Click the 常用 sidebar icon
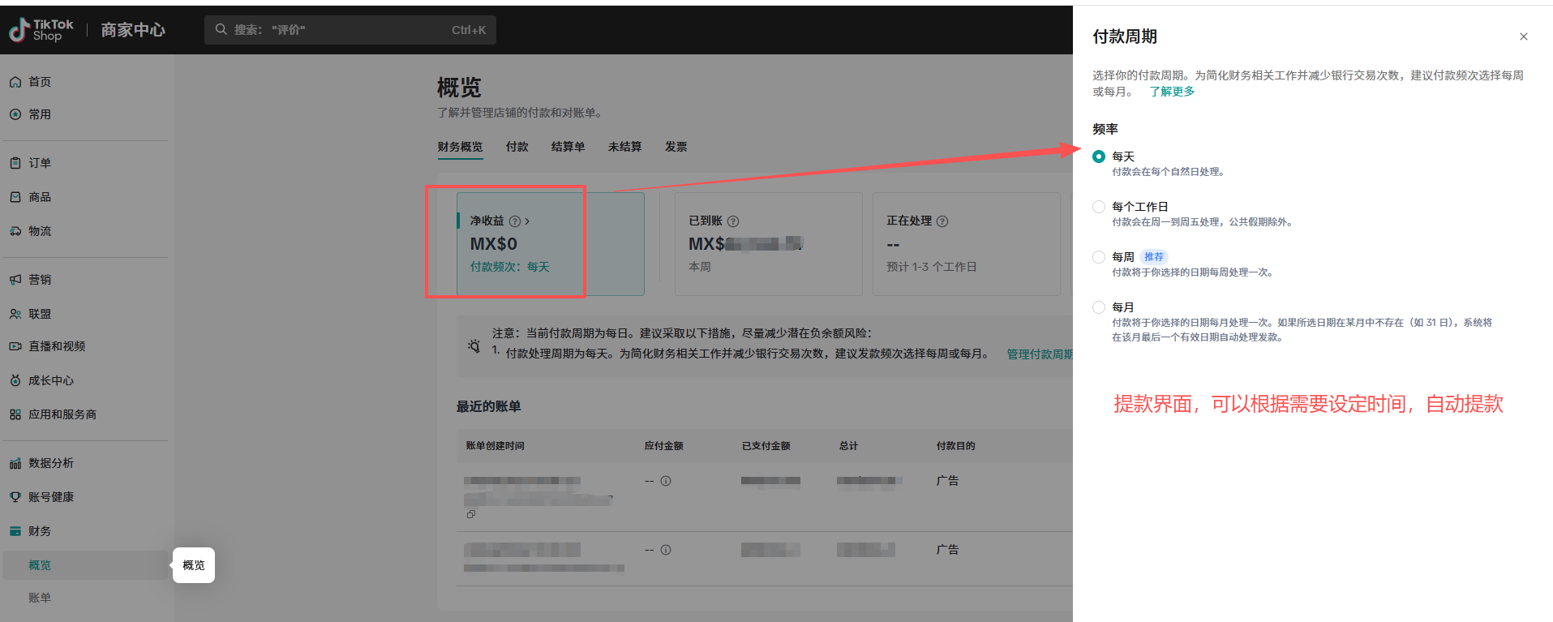Screen dimensions: 1553x622 click(15, 114)
